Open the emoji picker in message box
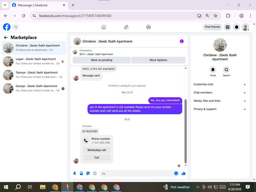Viewport: 256px width, 192px height. coord(176,174)
